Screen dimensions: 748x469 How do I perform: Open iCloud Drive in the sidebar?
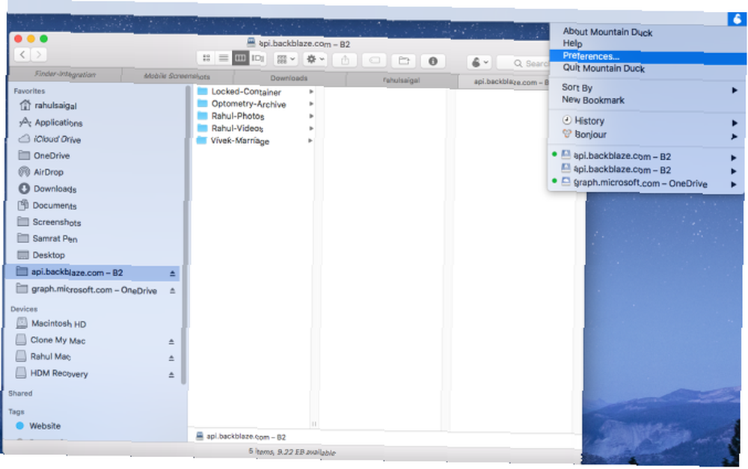pyautogui.click(x=49, y=139)
